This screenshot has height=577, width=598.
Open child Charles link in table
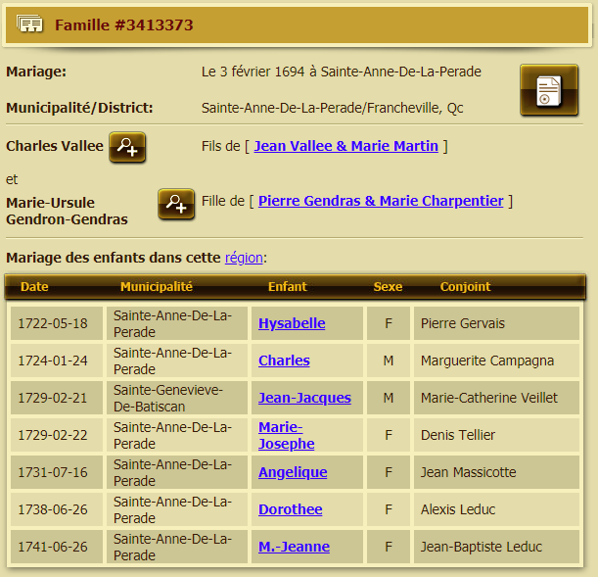click(284, 361)
